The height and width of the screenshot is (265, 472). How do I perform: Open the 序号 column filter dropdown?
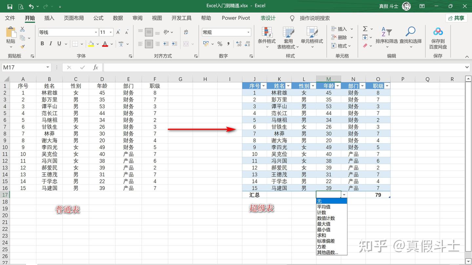coord(264,86)
